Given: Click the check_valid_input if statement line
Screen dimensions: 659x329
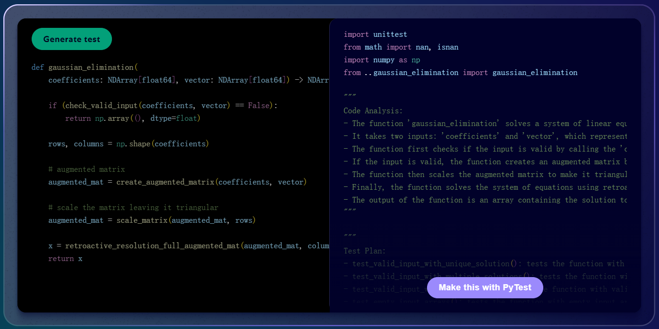Looking at the screenshot, I should coord(163,106).
